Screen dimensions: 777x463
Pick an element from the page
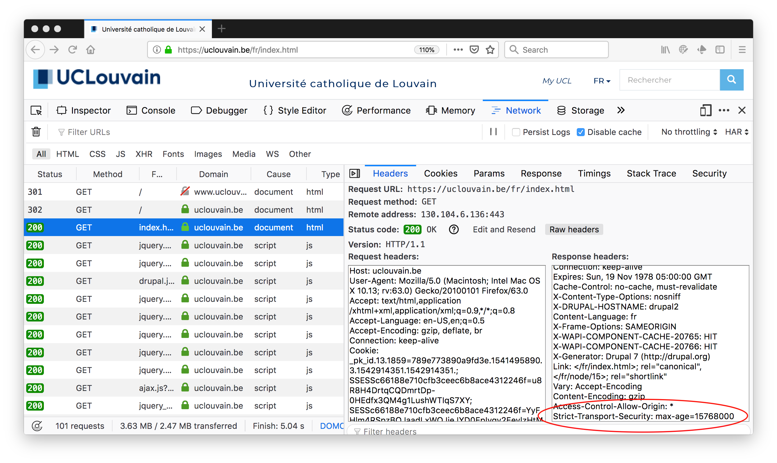click(x=36, y=110)
